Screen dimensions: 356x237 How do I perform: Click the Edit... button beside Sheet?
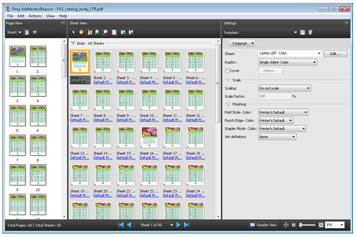pyautogui.click(x=335, y=54)
